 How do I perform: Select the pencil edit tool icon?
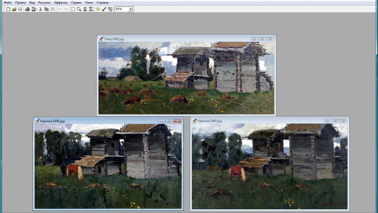[104, 9]
